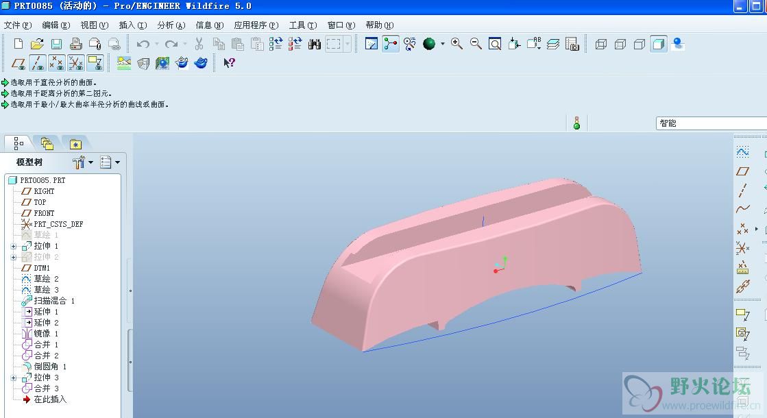Viewport: 767px width, 418px height.
Task: Click the Print icon
Action: (x=75, y=44)
